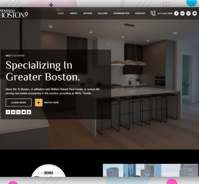Open the Home menu item

(x=61, y=13)
